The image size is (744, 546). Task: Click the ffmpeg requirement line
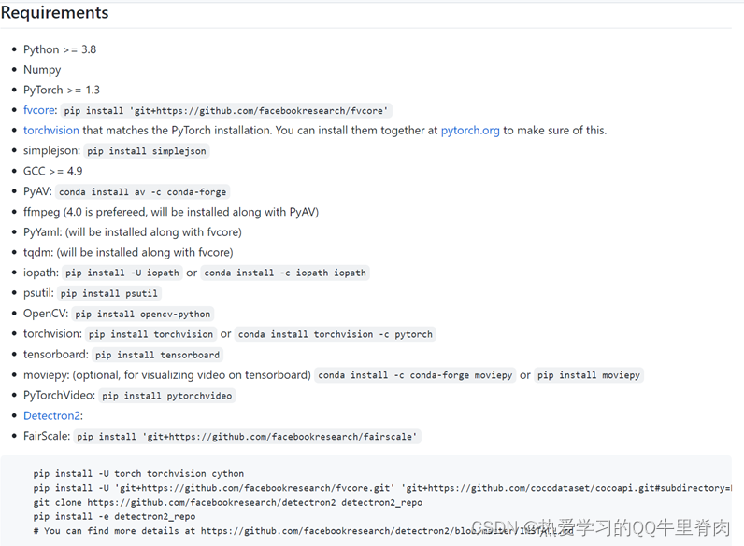tap(171, 212)
